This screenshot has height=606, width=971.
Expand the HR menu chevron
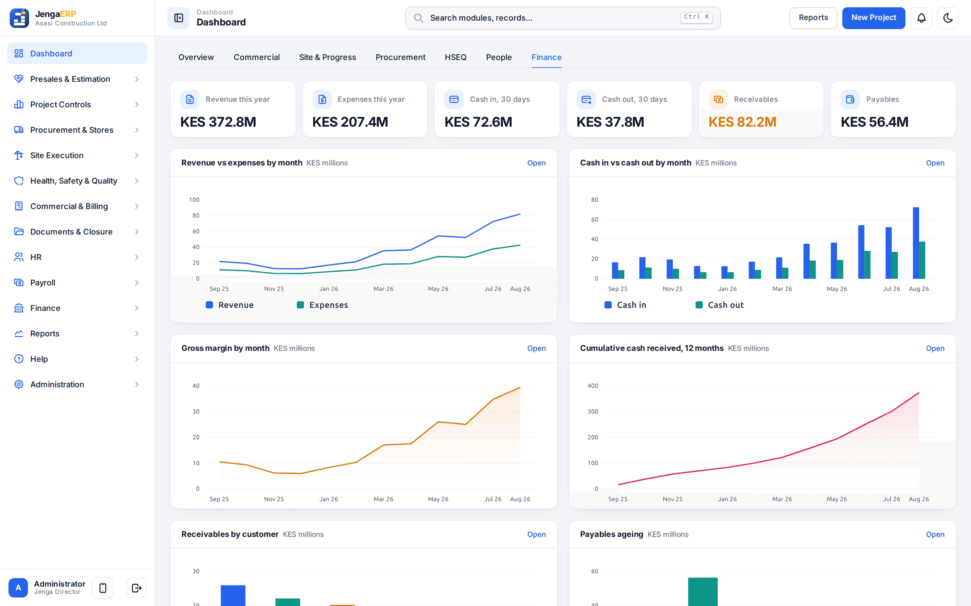coord(137,257)
